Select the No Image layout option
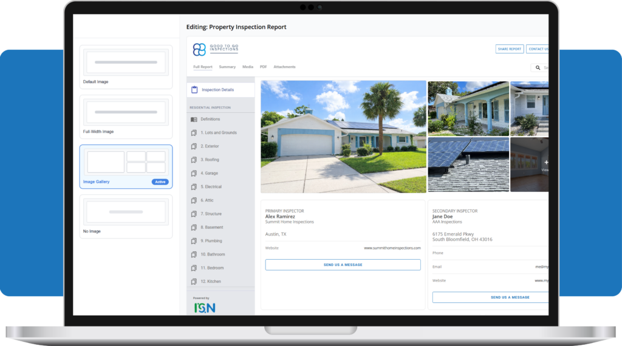This screenshot has height=346, width=622. click(126, 216)
